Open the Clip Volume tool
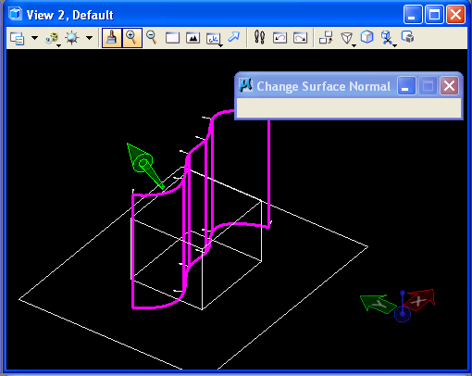 (388, 38)
